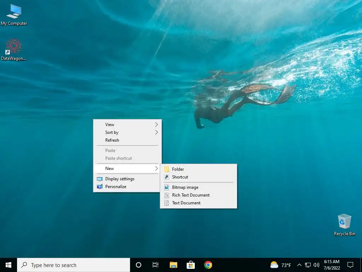The height and width of the screenshot is (272, 362).
Task: Open the My Computer desktop icon
Action: click(x=14, y=15)
